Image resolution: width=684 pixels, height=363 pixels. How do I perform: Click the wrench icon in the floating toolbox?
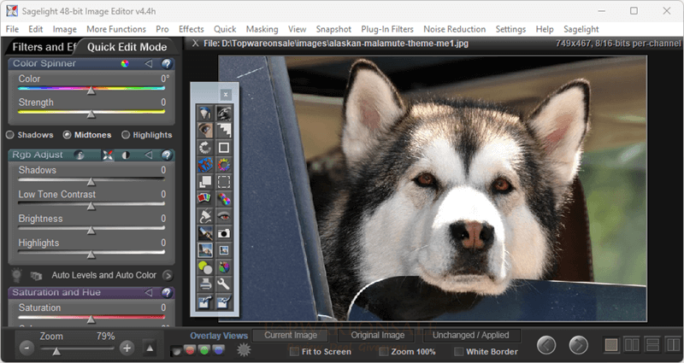click(x=223, y=284)
